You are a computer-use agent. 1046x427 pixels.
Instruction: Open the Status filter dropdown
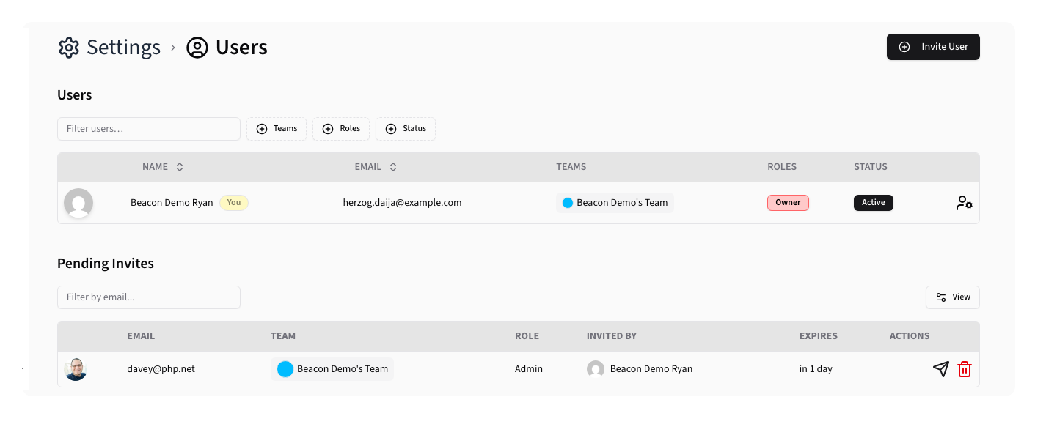(x=406, y=128)
